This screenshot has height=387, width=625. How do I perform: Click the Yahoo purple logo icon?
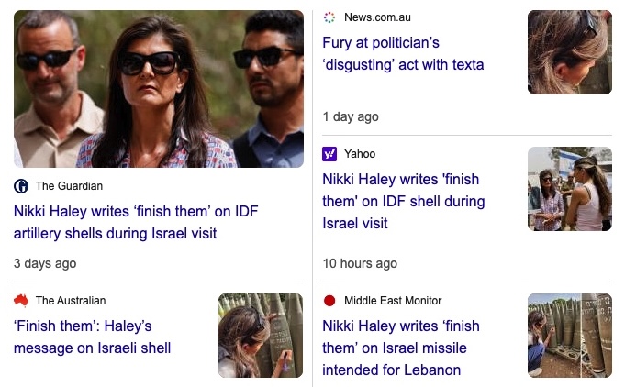click(x=329, y=154)
